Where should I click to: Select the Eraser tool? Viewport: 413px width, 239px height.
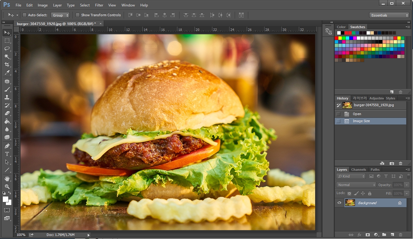click(x=7, y=113)
